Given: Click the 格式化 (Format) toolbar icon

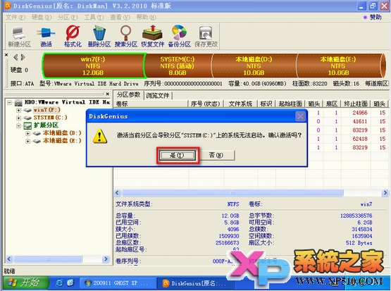Looking at the screenshot, I should [x=73, y=37].
